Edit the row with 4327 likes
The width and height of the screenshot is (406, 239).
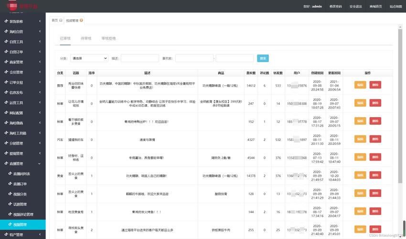(360, 139)
